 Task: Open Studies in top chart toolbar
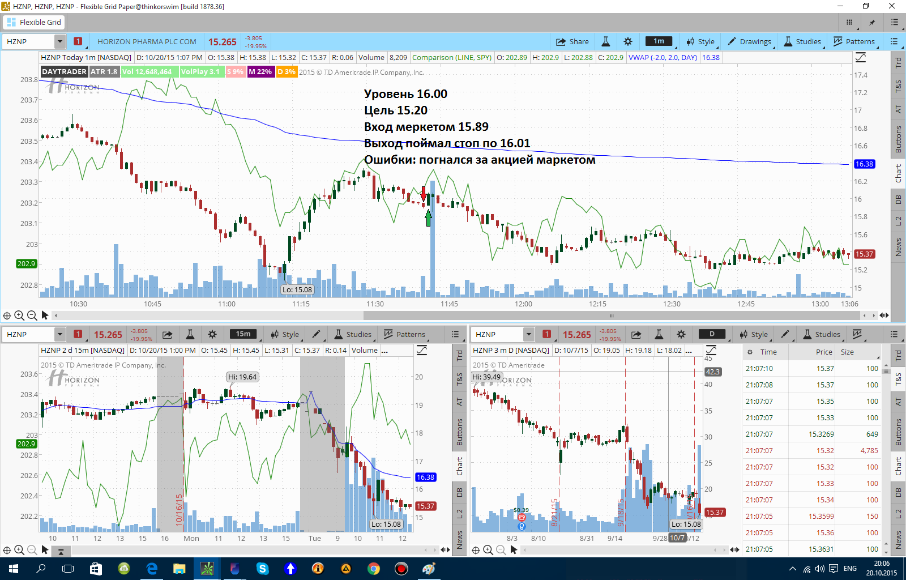pos(802,41)
